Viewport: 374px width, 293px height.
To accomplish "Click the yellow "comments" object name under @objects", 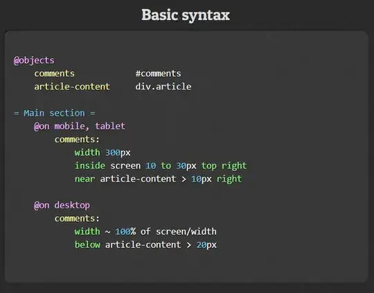I will point(55,73).
